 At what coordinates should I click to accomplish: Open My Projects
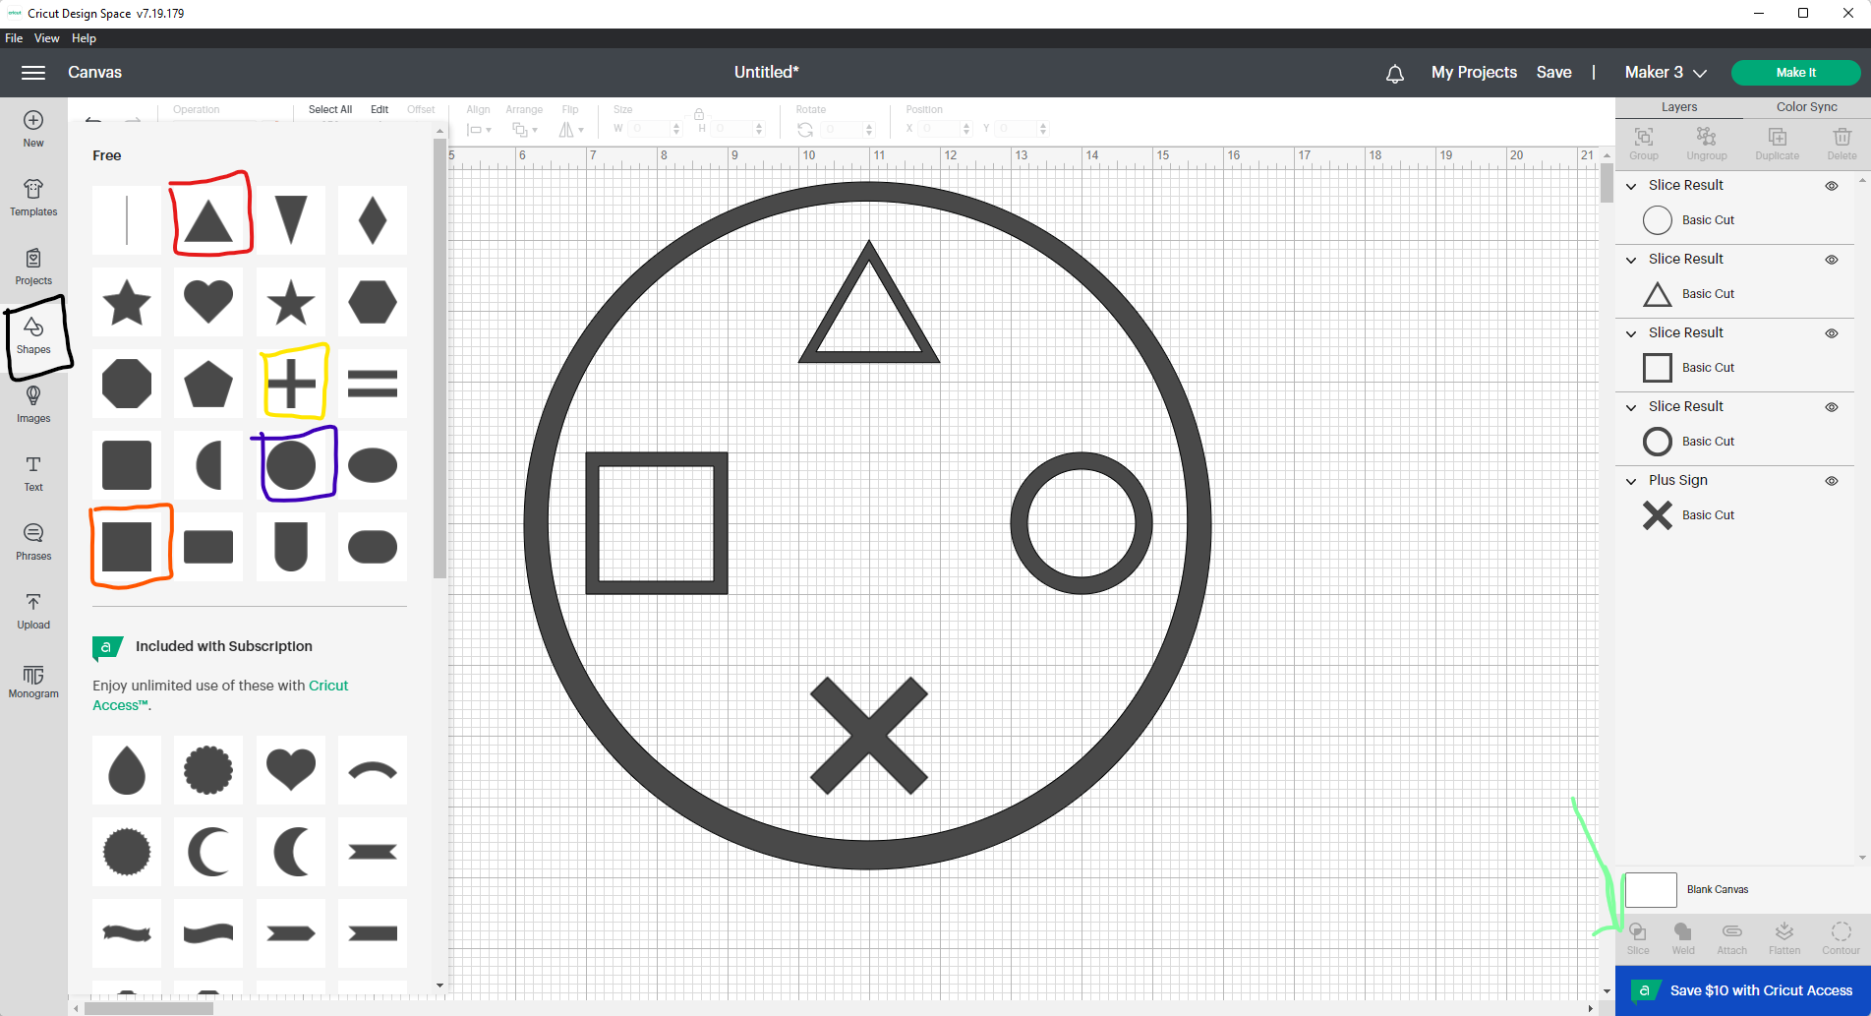pyautogui.click(x=1474, y=73)
